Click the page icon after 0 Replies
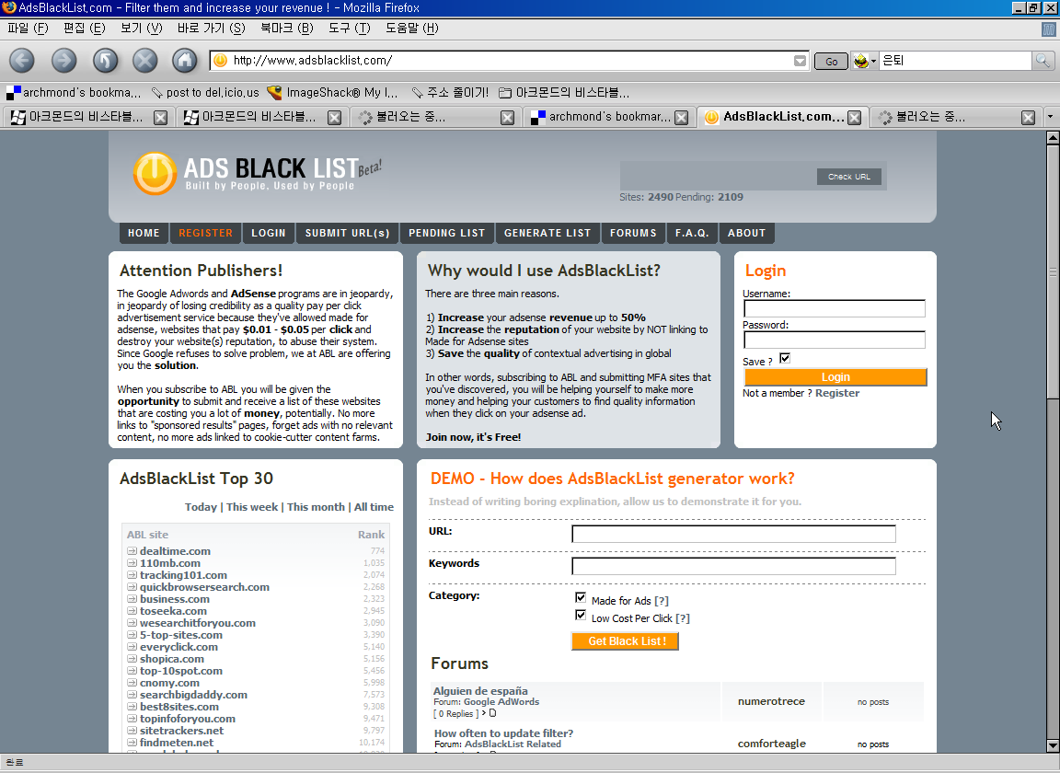The width and height of the screenshot is (1060, 773). (493, 713)
